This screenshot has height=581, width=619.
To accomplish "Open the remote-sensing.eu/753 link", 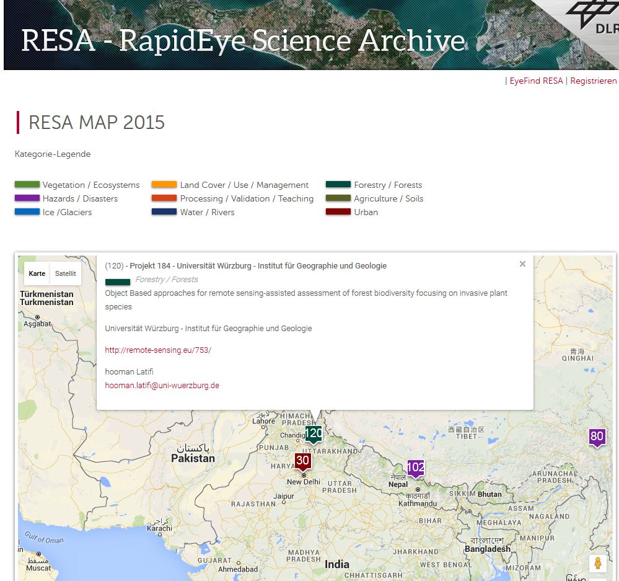I will (158, 350).
